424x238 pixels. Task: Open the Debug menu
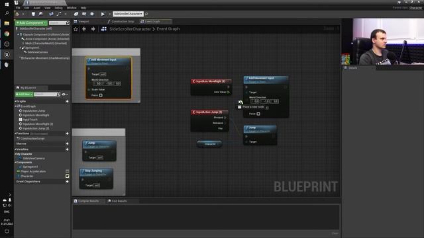tap(58, 8)
